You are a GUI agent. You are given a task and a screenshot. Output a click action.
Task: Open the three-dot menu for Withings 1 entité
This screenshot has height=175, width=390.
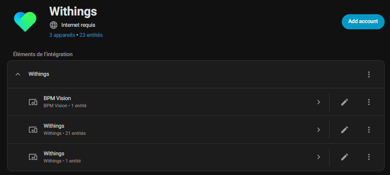pos(369,157)
